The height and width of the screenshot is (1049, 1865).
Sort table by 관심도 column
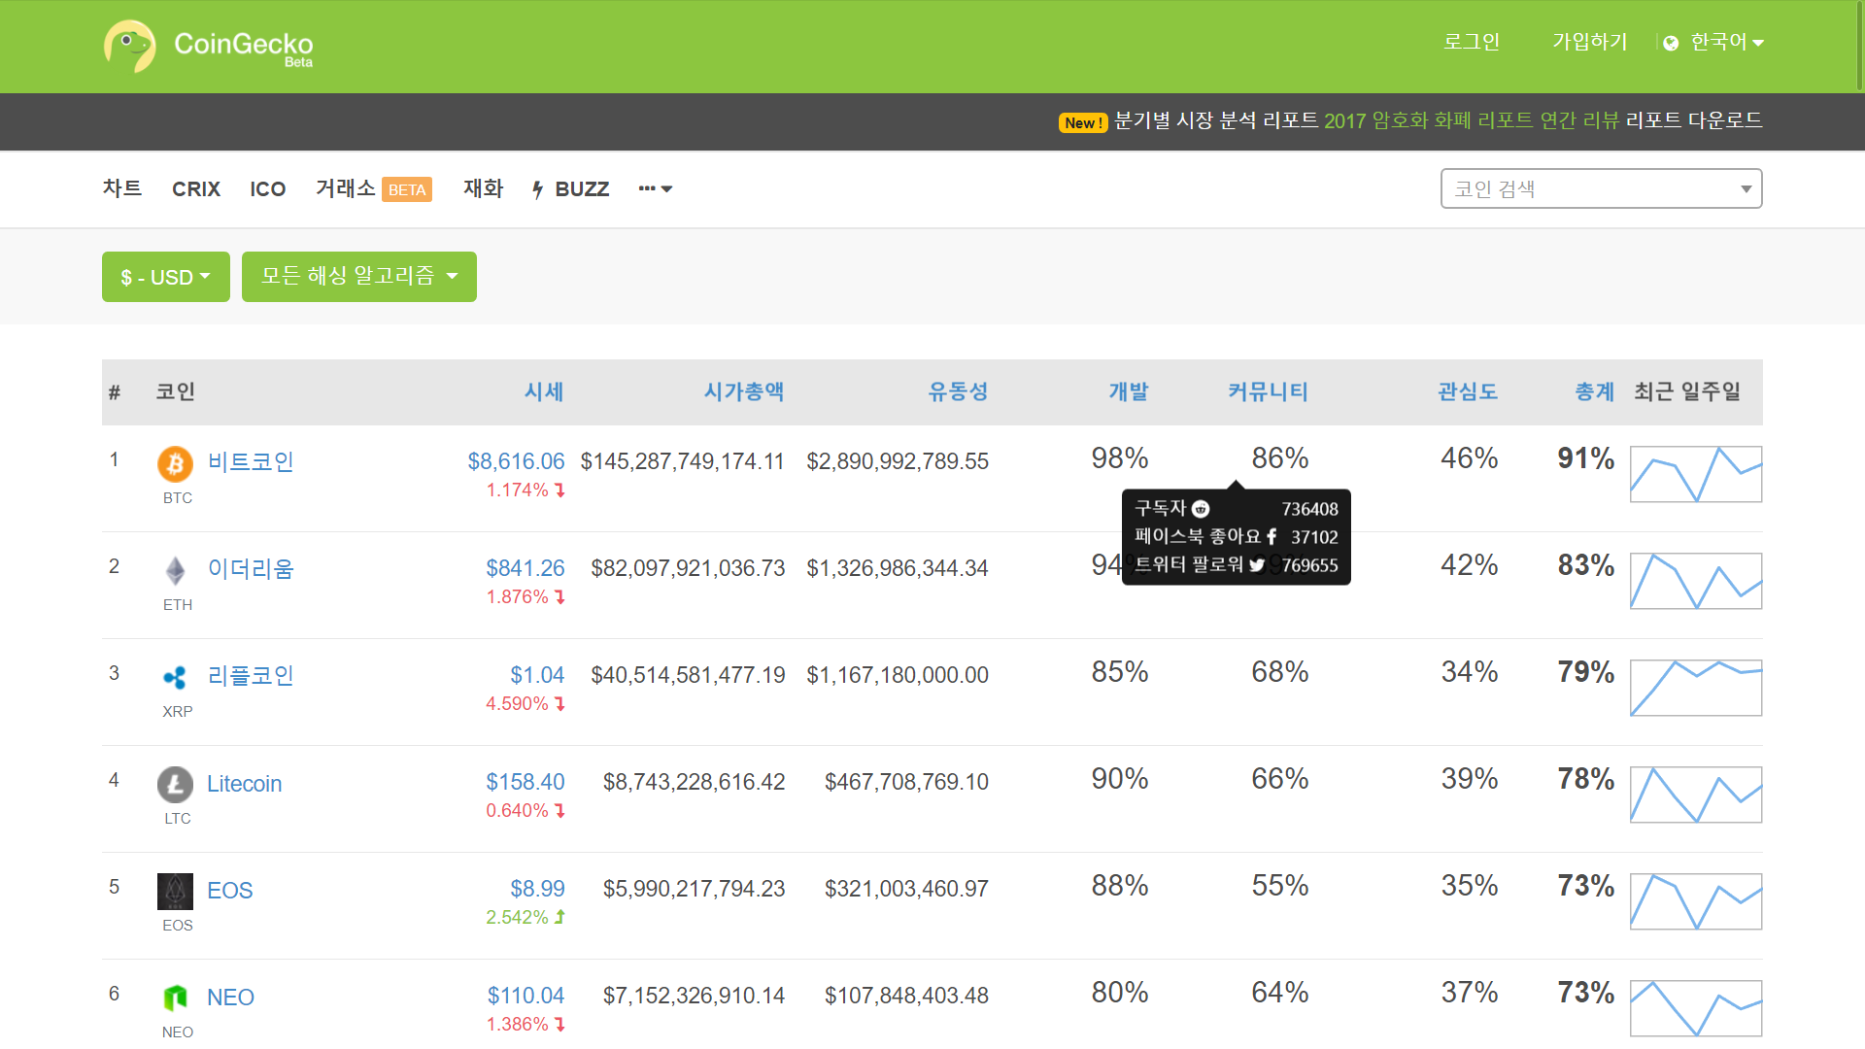click(1468, 391)
